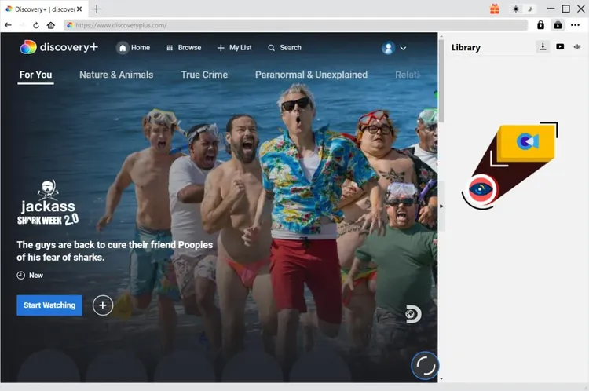The image size is (589, 391).
Task: Switch to the True Crime category
Action: (x=204, y=75)
